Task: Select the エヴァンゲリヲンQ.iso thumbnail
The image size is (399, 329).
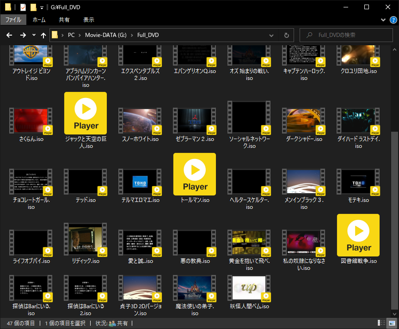Action: pos(195,55)
